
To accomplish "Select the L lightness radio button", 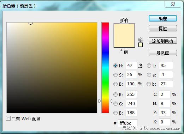I will 149,66.
